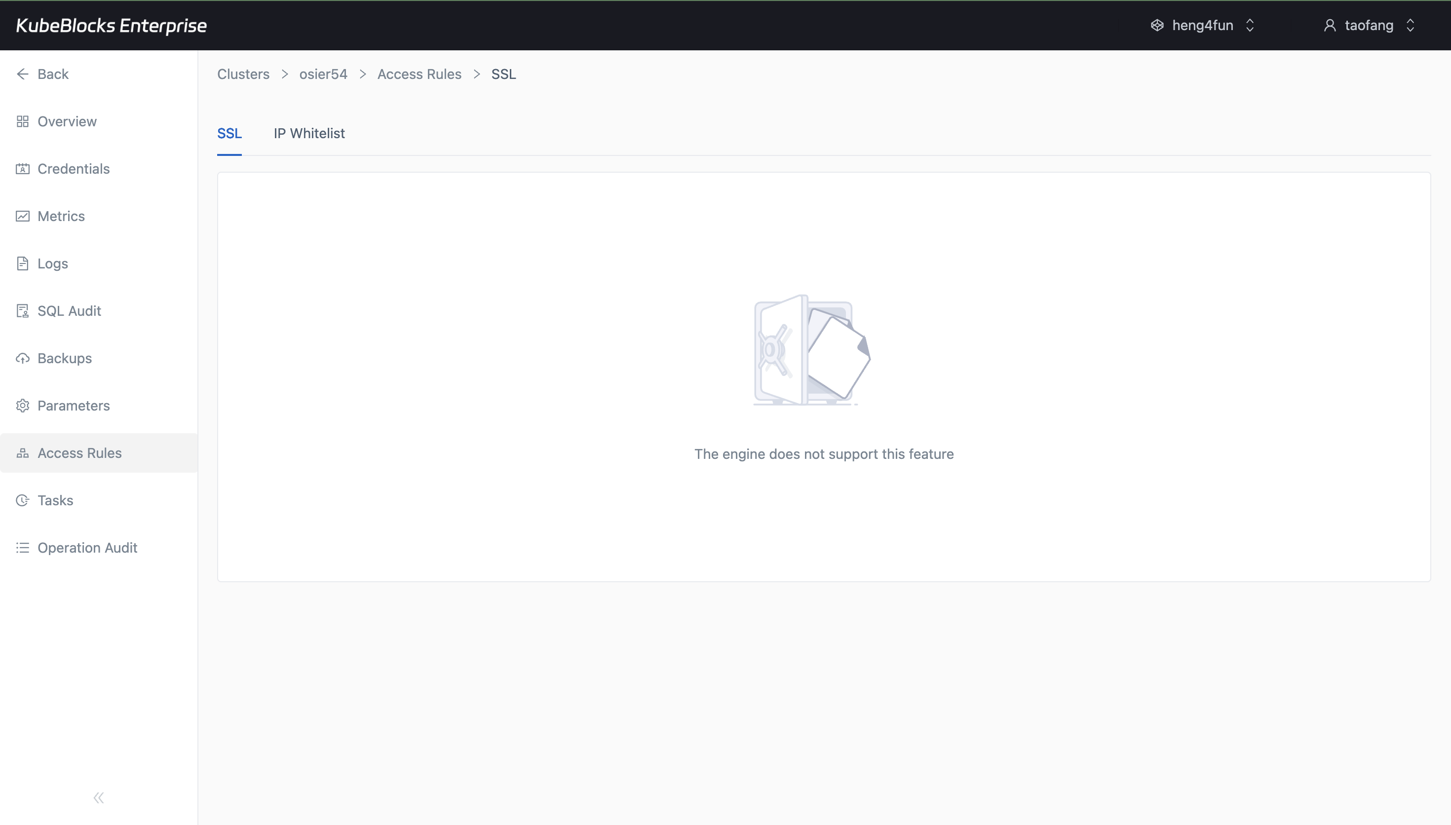The width and height of the screenshot is (1451, 825).
Task: Click the Back arrow icon
Action: click(23, 74)
